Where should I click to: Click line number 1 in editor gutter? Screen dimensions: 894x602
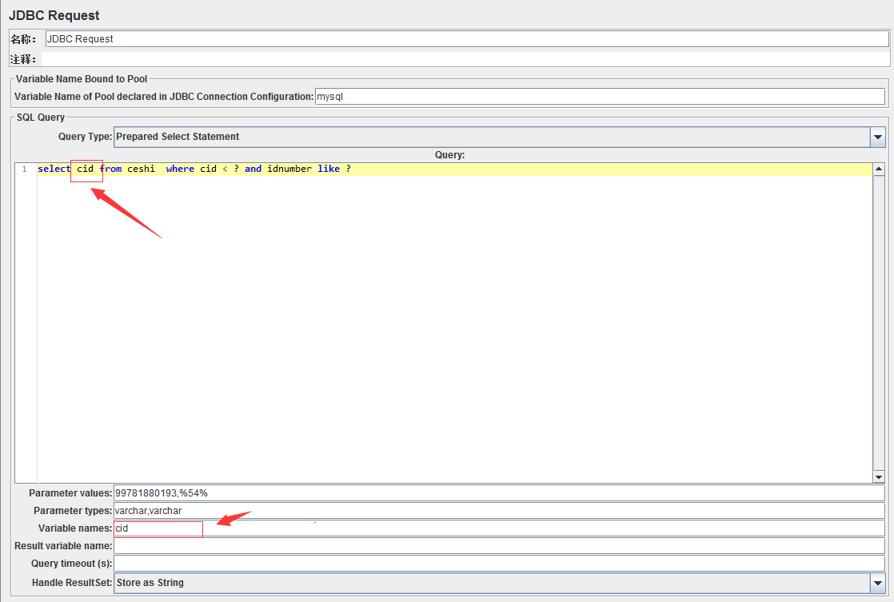[24, 169]
